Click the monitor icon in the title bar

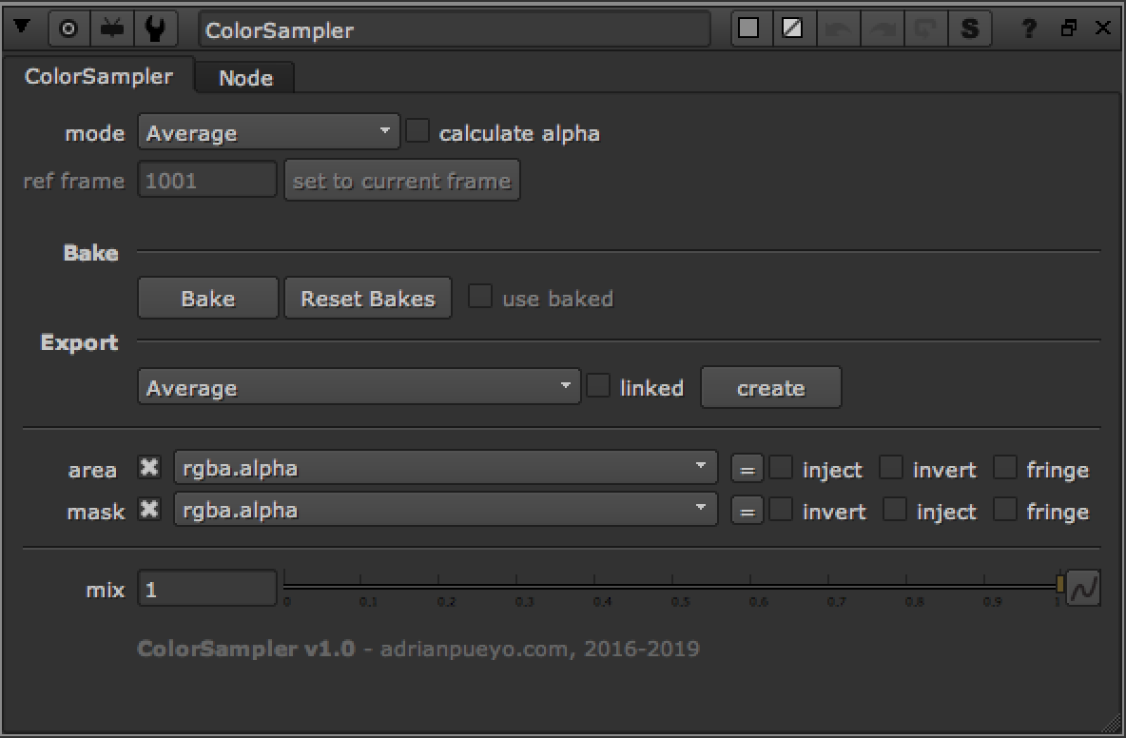pyautogui.click(x=112, y=28)
